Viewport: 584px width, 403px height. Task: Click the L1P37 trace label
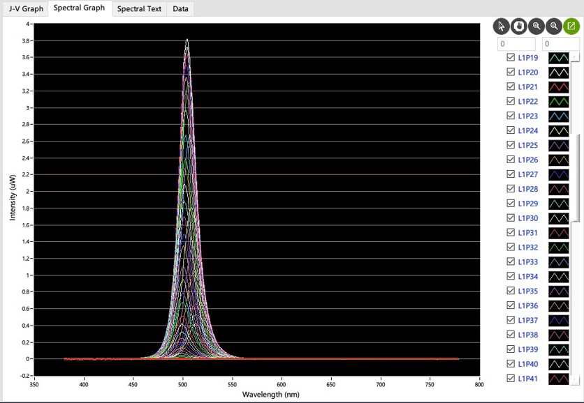pos(527,320)
